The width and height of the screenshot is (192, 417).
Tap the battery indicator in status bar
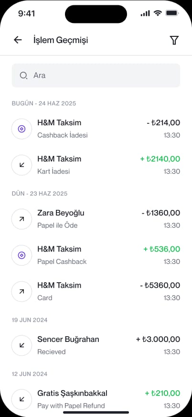(x=172, y=13)
